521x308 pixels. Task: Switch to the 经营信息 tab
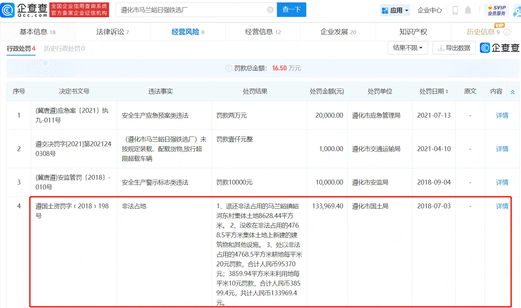point(263,32)
